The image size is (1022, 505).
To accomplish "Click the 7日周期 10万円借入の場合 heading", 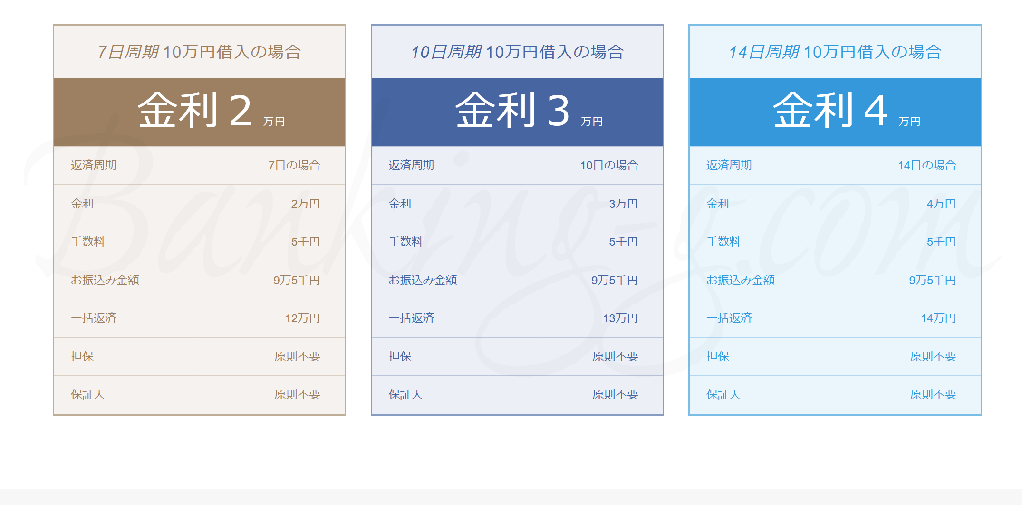I will coord(199,52).
